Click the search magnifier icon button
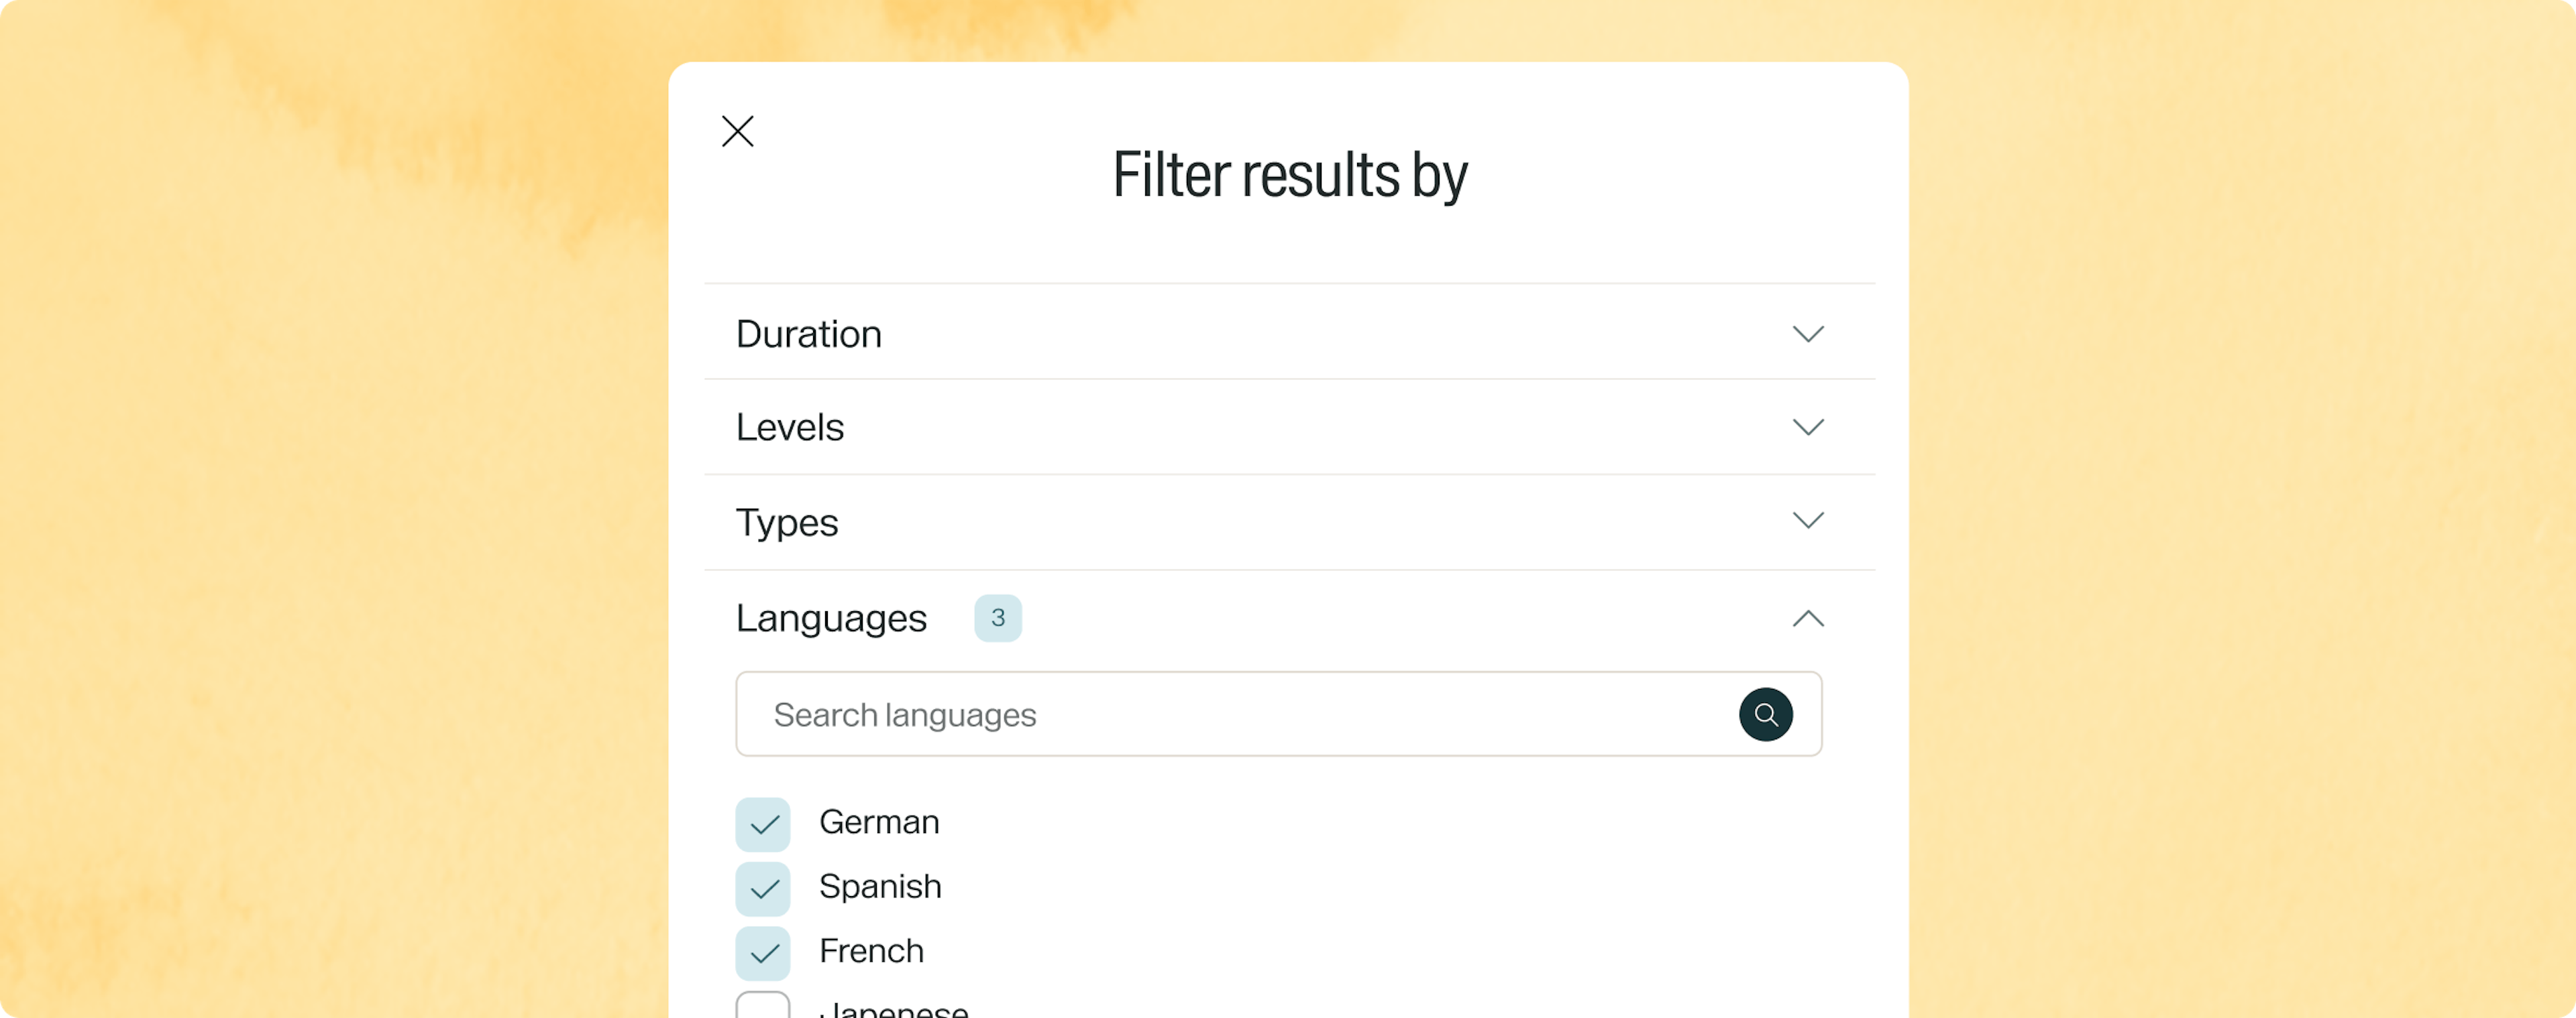The image size is (2576, 1018). 1765,714
